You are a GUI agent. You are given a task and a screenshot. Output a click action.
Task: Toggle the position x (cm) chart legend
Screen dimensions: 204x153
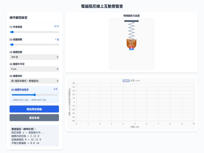point(131,81)
